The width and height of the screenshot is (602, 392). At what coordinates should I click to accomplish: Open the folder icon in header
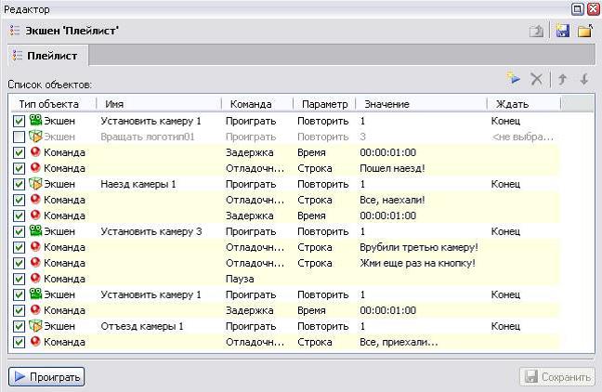tap(585, 31)
